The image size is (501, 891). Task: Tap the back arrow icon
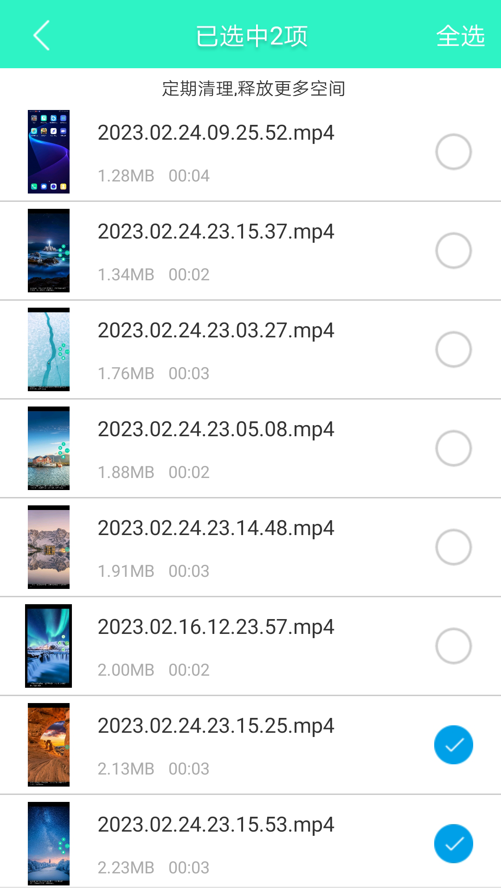click(41, 36)
